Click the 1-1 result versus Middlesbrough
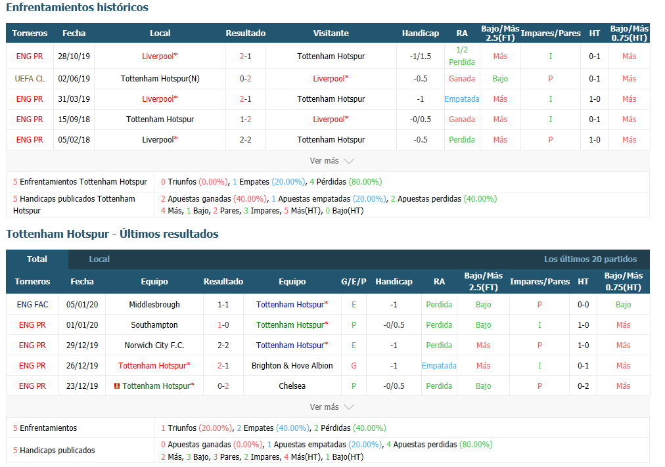The height and width of the screenshot is (467, 665). click(223, 305)
